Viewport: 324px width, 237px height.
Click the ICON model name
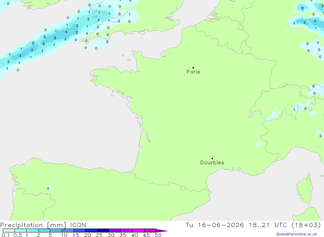click(78, 225)
